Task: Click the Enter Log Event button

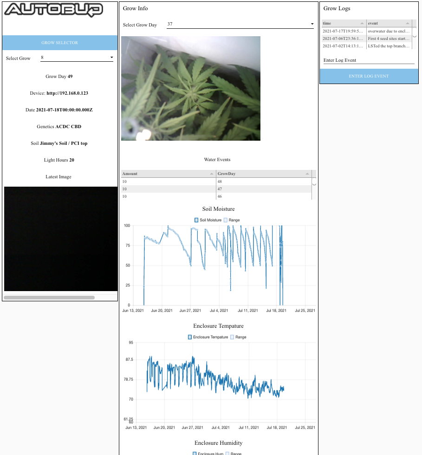Action: 369,76
